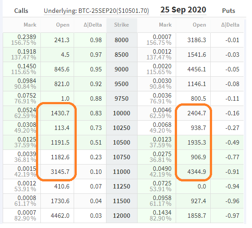Click call open interest 845.6
The height and width of the screenshot is (228, 252).
62,69
